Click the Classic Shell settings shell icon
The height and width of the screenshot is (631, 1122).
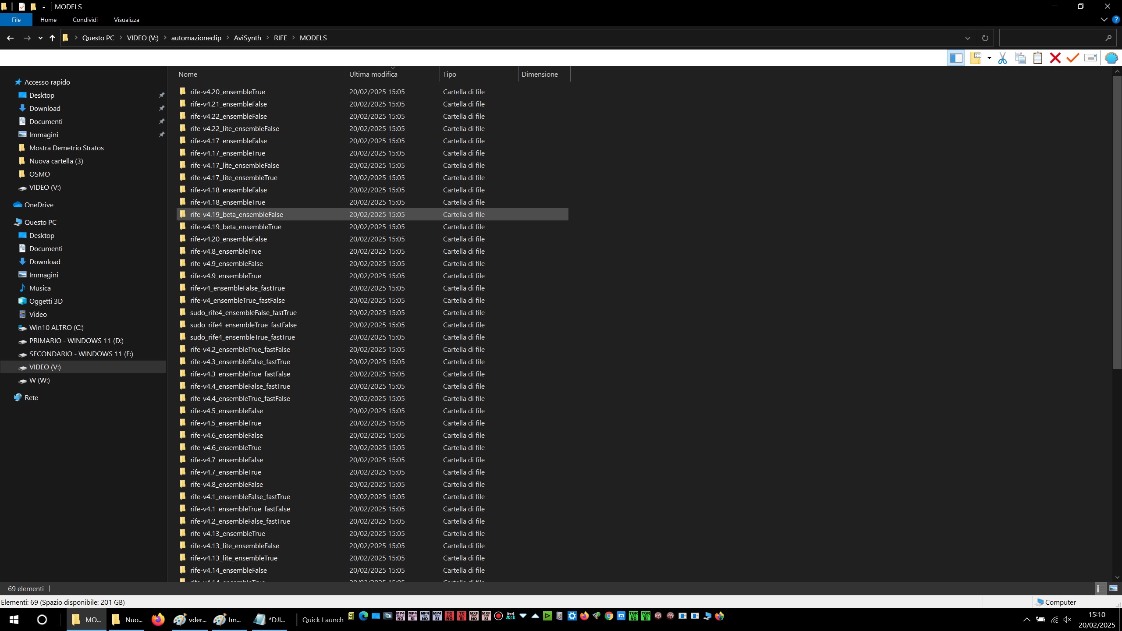click(x=1111, y=58)
